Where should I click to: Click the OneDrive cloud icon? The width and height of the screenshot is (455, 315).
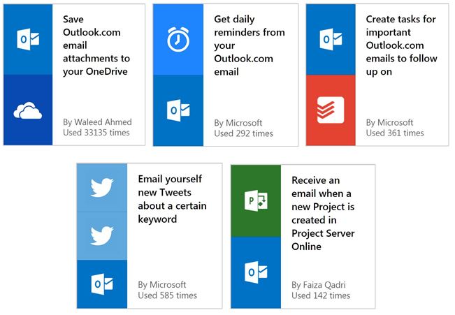click(x=27, y=110)
